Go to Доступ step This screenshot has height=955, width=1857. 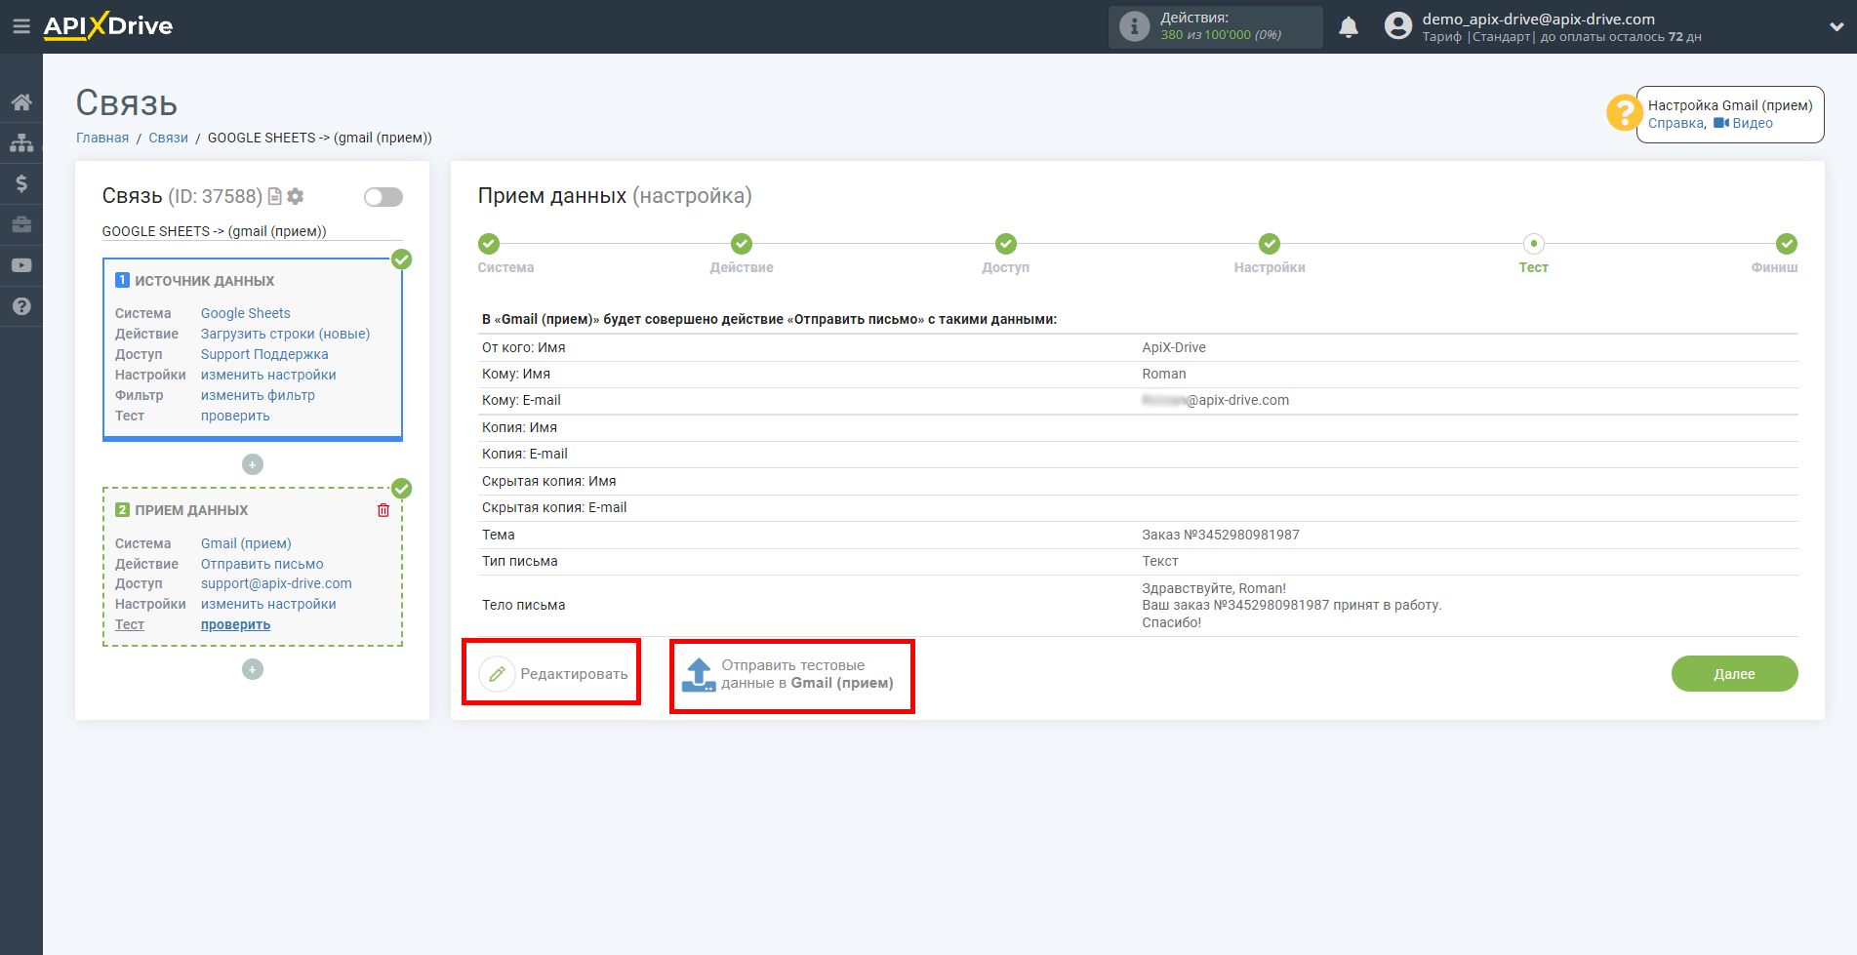(x=1006, y=244)
